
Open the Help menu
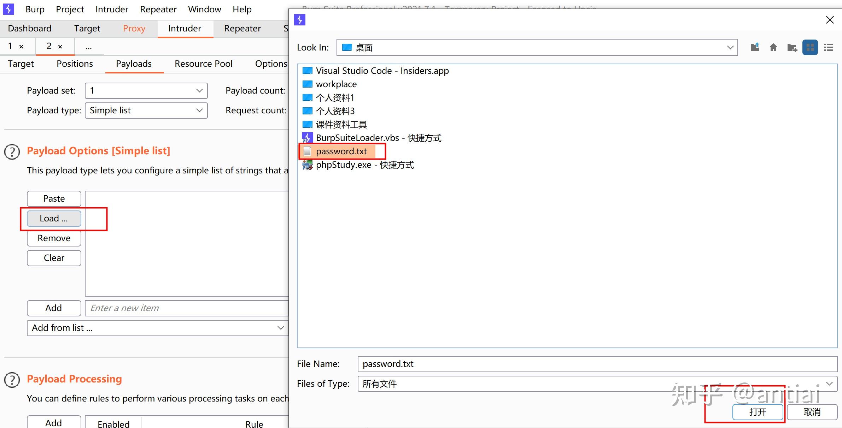point(242,9)
